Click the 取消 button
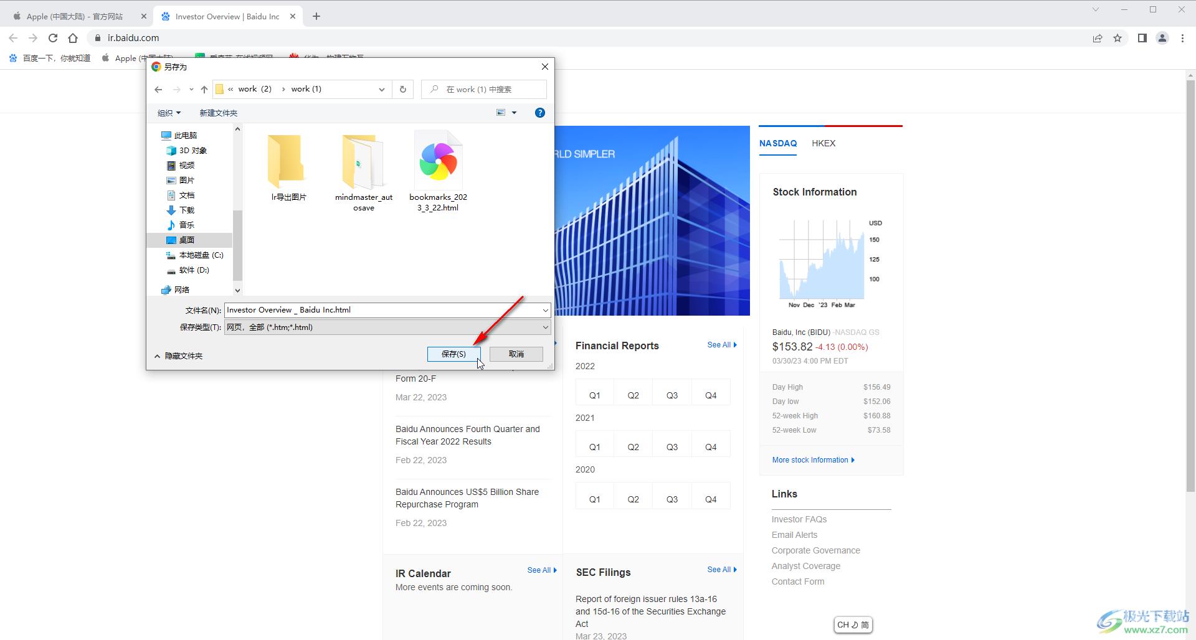 [516, 354]
